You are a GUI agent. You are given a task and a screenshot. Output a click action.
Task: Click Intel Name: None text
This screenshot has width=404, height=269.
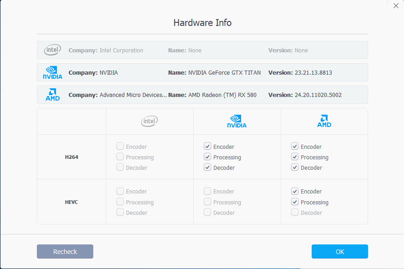185,50
